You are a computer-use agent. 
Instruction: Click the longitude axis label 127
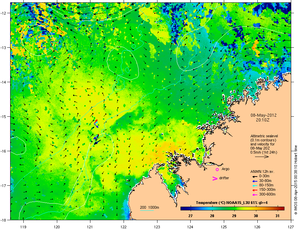[291, 227]
